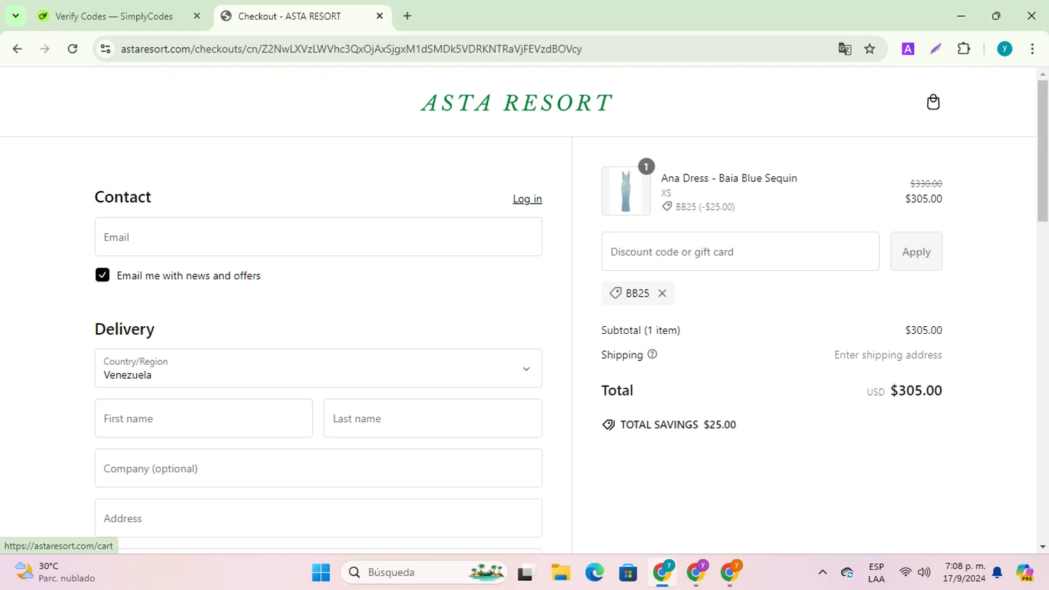Image resolution: width=1049 pixels, height=590 pixels.
Task: Open Microsoft Store from the taskbar
Action: tap(628, 573)
